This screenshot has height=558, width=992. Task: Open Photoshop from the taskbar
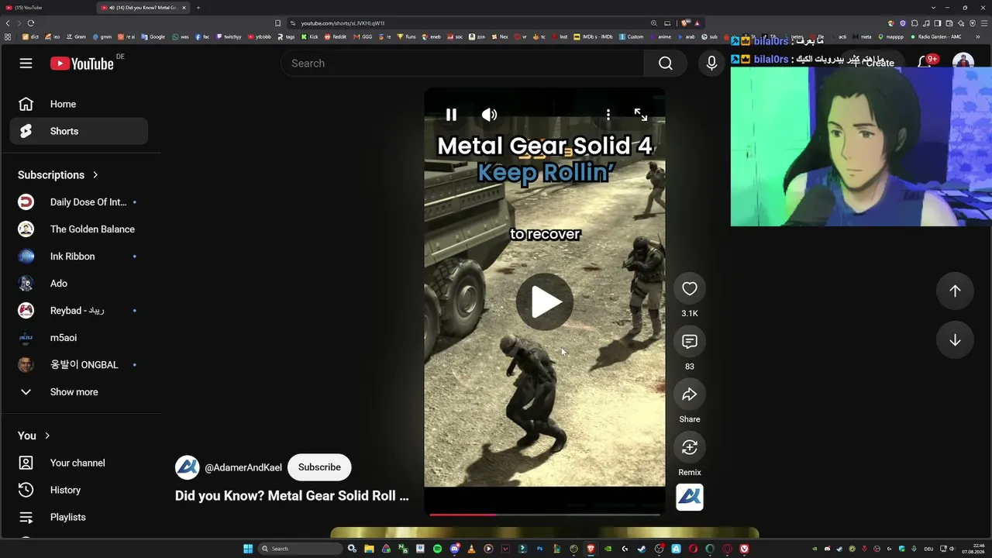539,549
